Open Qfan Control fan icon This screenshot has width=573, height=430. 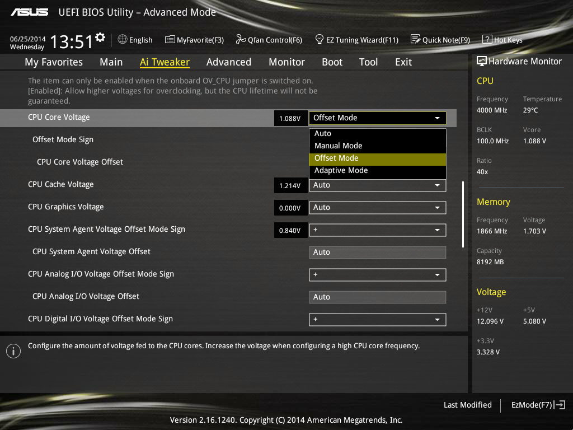(241, 39)
